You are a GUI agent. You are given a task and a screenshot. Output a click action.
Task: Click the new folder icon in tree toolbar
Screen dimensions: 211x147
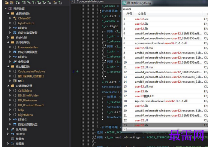click(7, 3)
